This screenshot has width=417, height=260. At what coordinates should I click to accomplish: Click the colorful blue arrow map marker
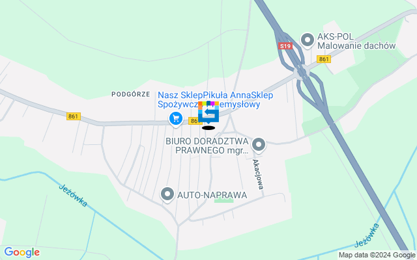point(208,112)
